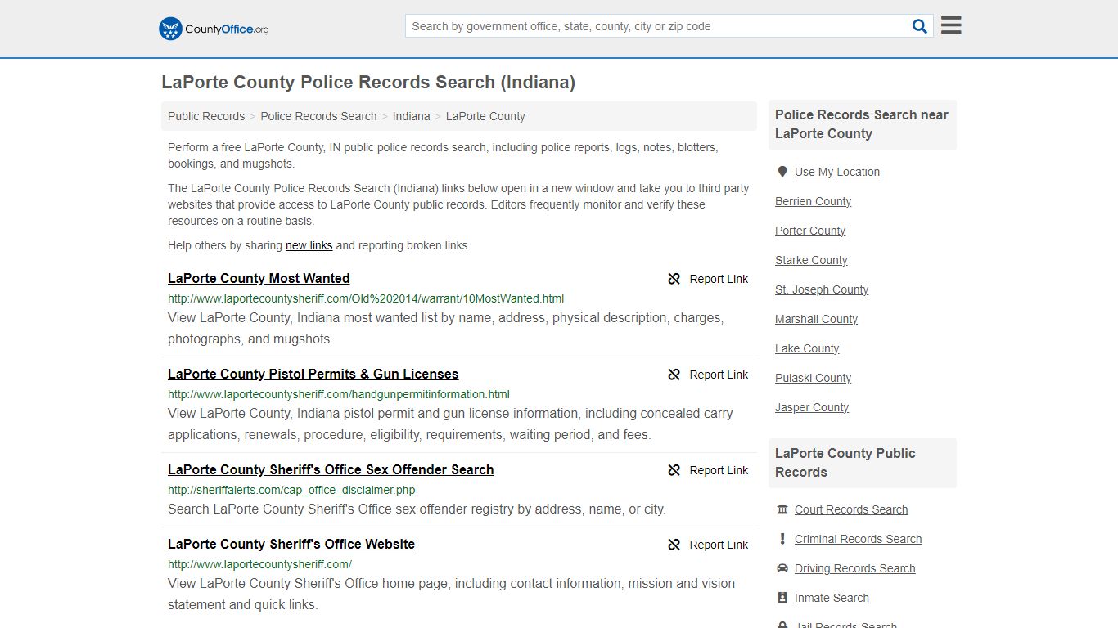Open Driving Records Search

(x=854, y=568)
